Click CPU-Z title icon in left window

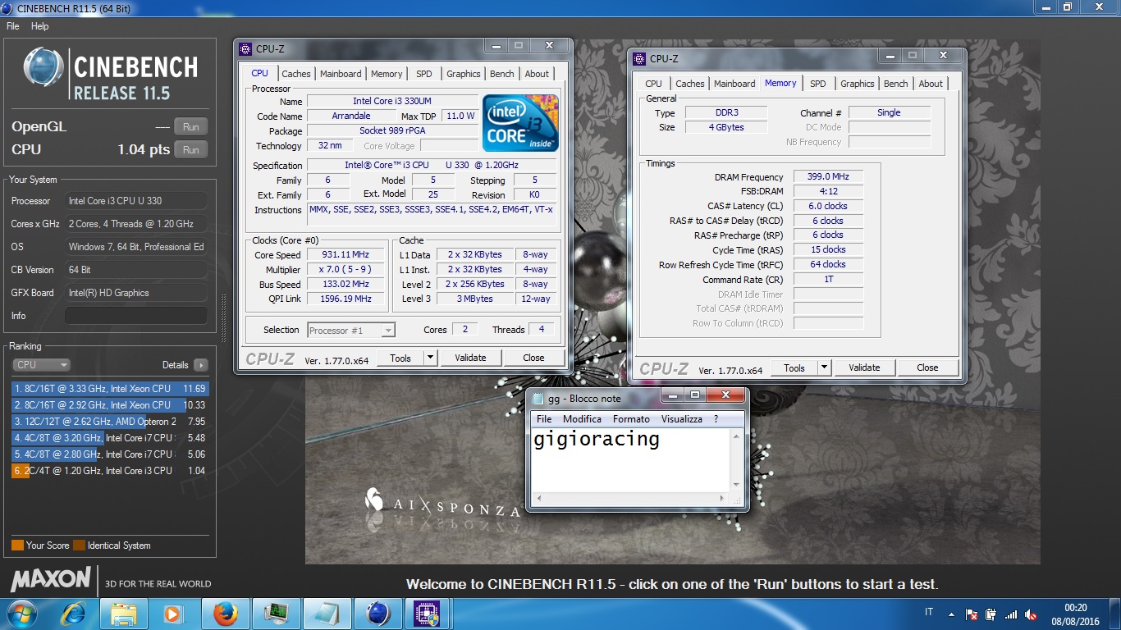pos(245,48)
